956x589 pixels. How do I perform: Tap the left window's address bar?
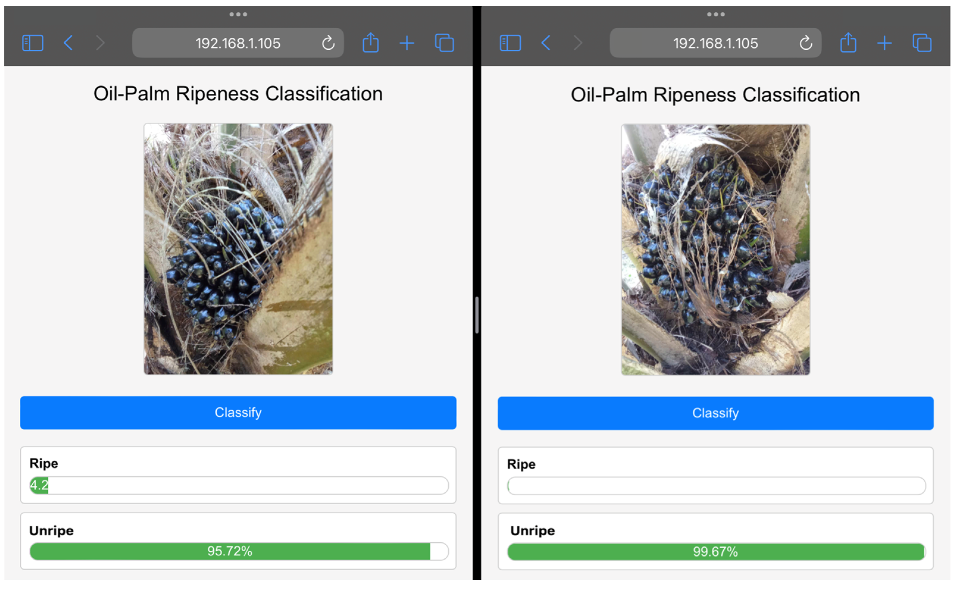click(x=238, y=43)
